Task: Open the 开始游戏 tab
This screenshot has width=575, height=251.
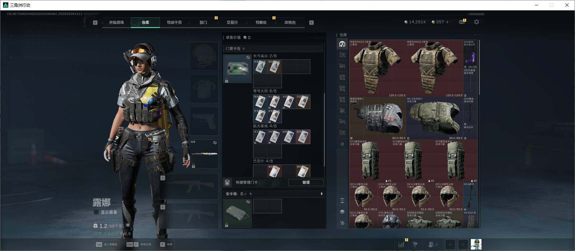Action: (x=117, y=22)
